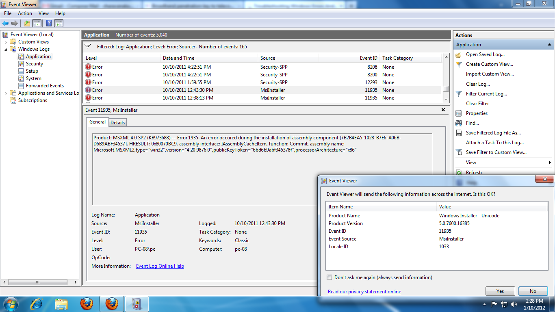Choose Create Custom View action
This screenshot has width=555, height=312.
[x=490, y=64]
